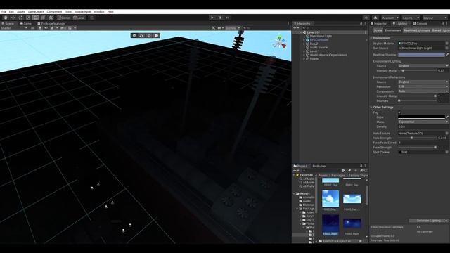This screenshot has width=450, height=253.
Task: Toggle scene effects icon
Action: pyautogui.click(x=52, y=28)
